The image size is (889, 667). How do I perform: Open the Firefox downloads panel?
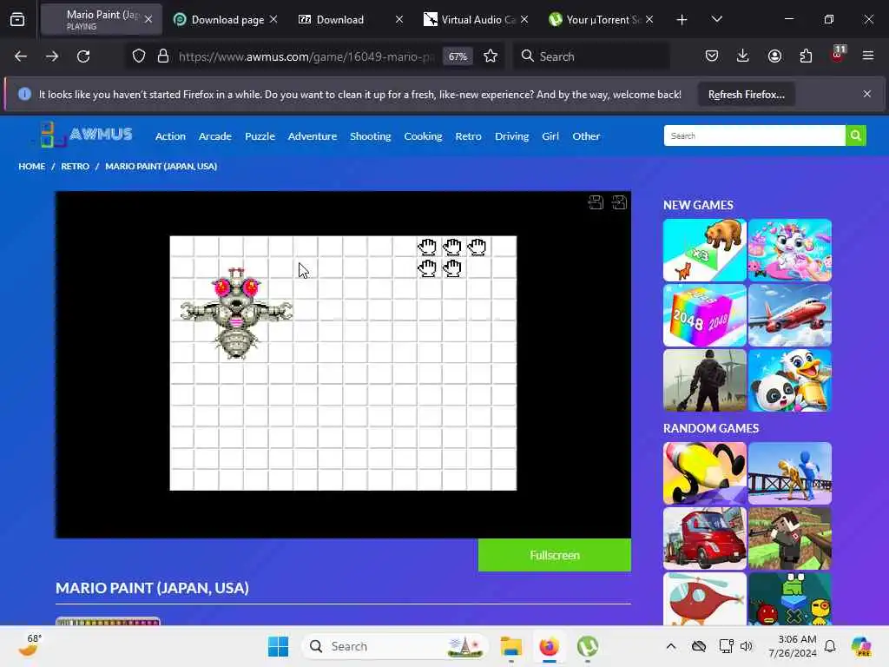coord(743,56)
